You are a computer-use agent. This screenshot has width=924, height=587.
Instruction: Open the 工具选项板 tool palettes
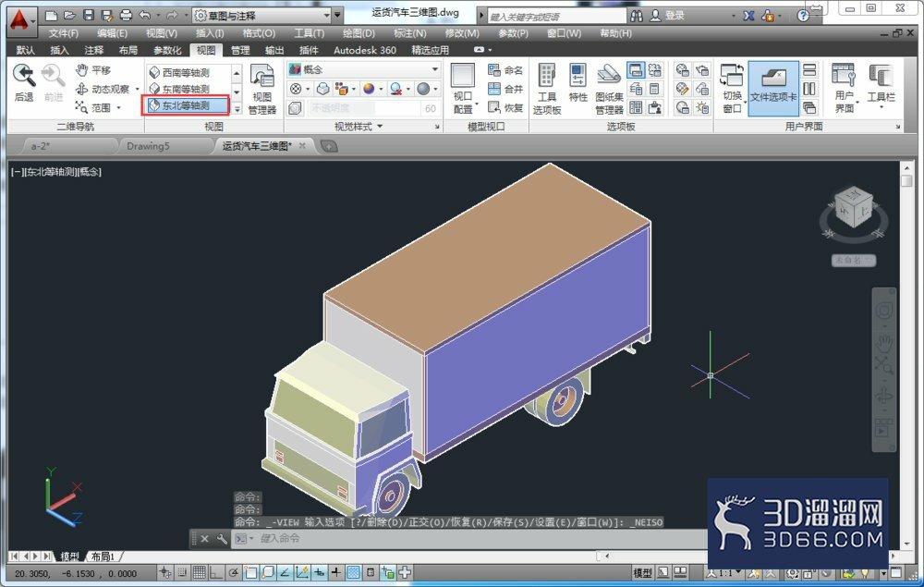point(547,89)
